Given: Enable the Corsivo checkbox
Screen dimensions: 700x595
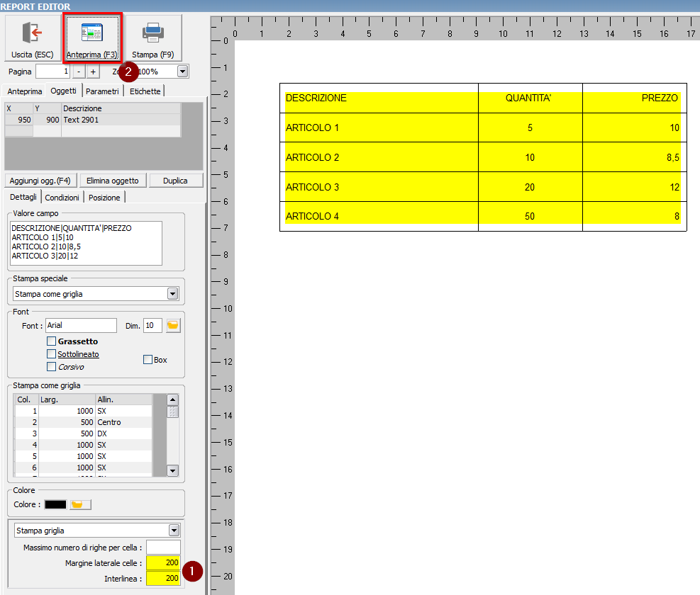Looking at the screenshot, I should tap(51, 367).
